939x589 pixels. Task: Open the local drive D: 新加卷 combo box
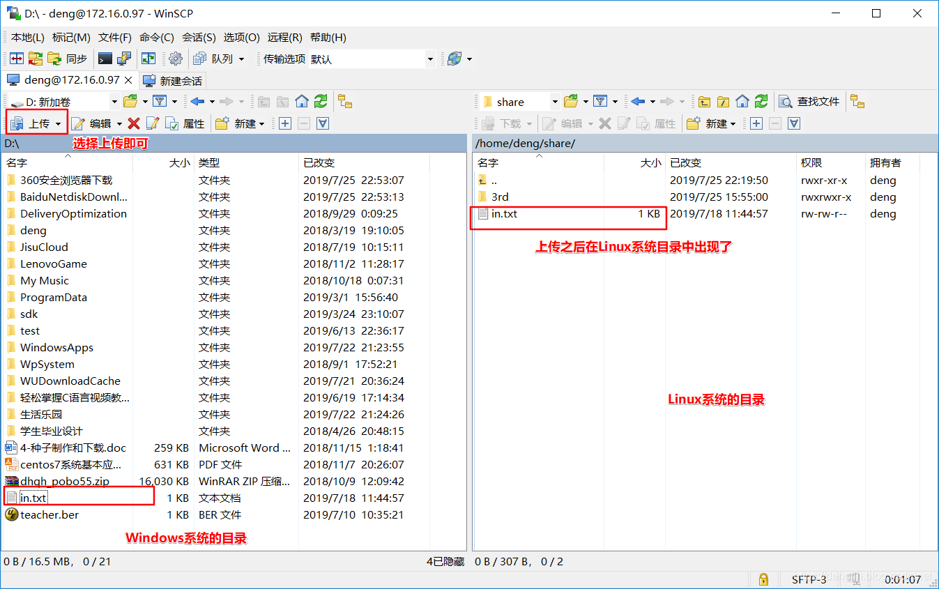(x=64, y=102)
